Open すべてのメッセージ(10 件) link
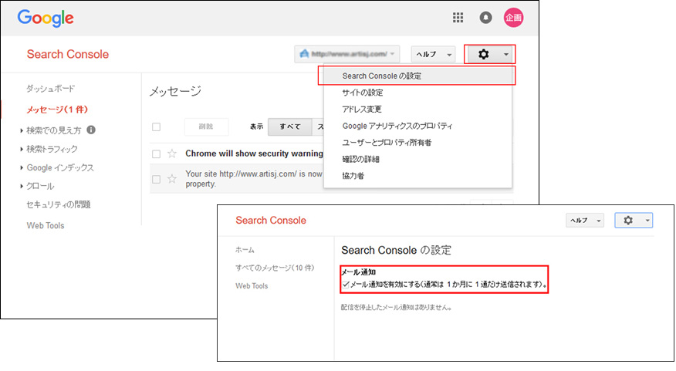The image size is (676, 371). click(275, 268)
